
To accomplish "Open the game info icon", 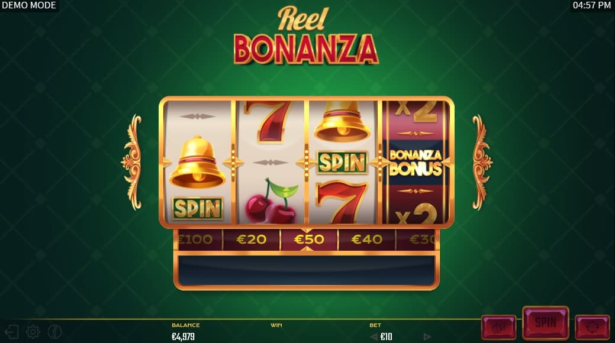I will pyautogui.click(x=54, y=332).
